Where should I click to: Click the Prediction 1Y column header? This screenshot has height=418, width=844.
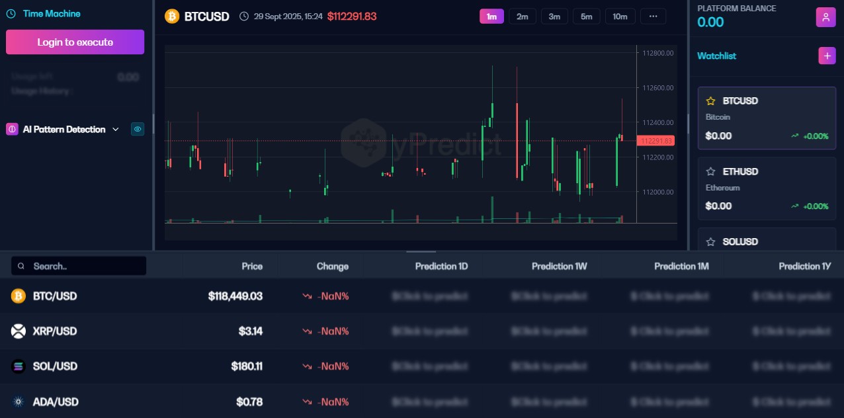click(804, 266)
